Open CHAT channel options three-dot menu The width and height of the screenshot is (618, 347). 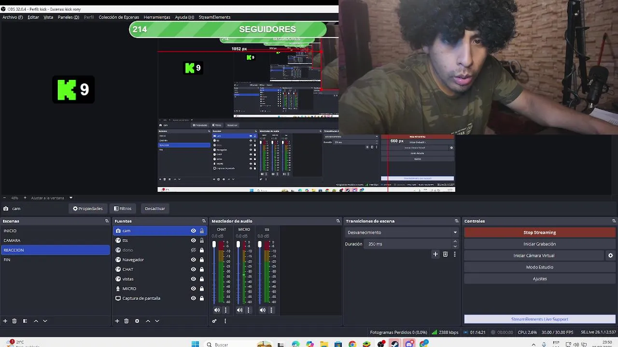point(225,310)
